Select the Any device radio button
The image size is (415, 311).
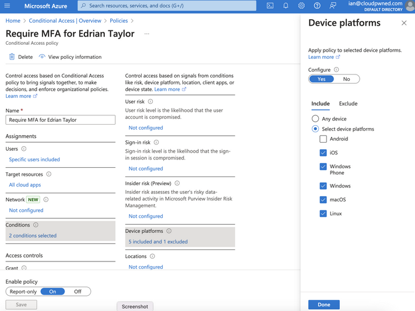315,118
